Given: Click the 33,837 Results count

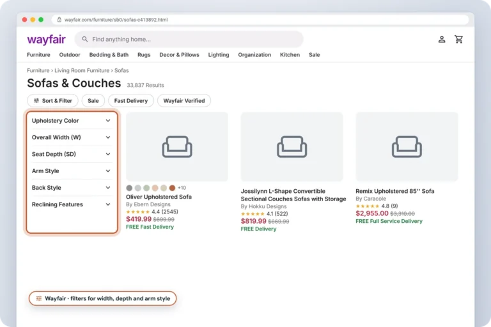Looking at the screenshot, I should (x=145, y=85).
